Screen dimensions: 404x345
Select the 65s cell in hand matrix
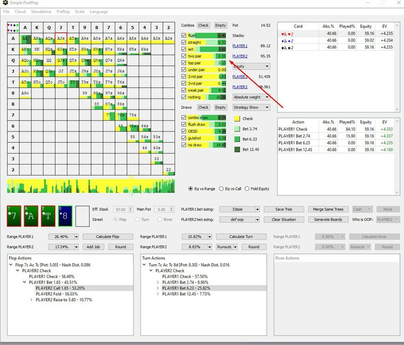pos(133,126)
